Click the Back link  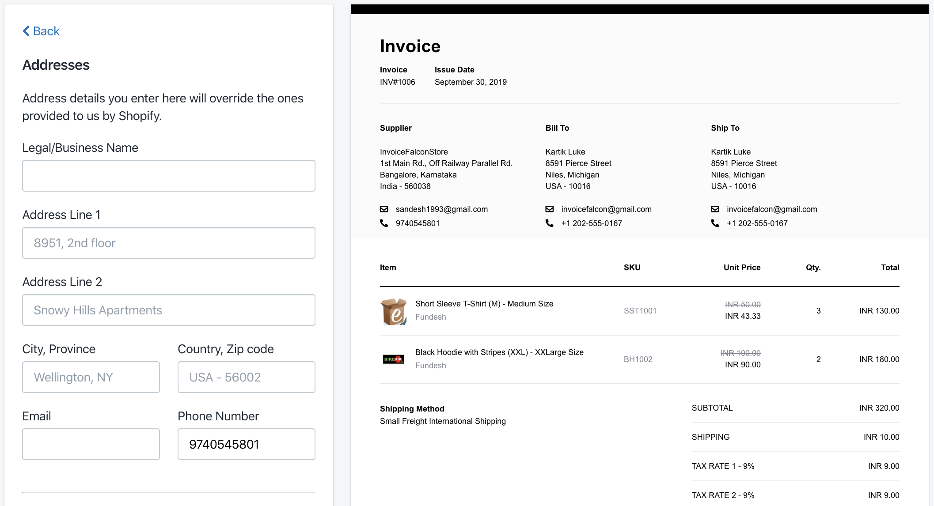[45, 31]
